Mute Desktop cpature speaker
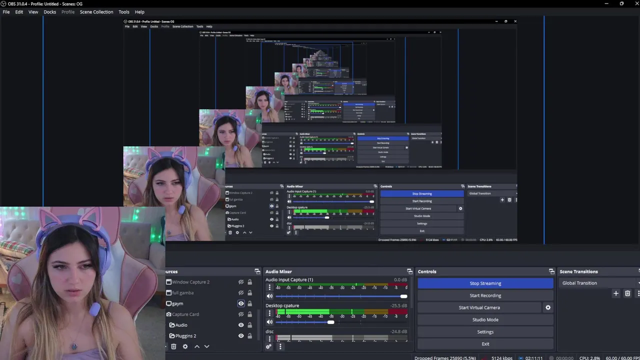The image size is (640, 360). pyautogui.click(x=269, y=322)
